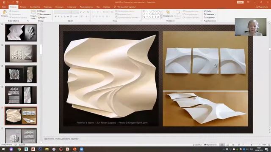Viewport: 271px width, 152px height.
Task: Click the Поделиться share button
Action: pos(262,7)
